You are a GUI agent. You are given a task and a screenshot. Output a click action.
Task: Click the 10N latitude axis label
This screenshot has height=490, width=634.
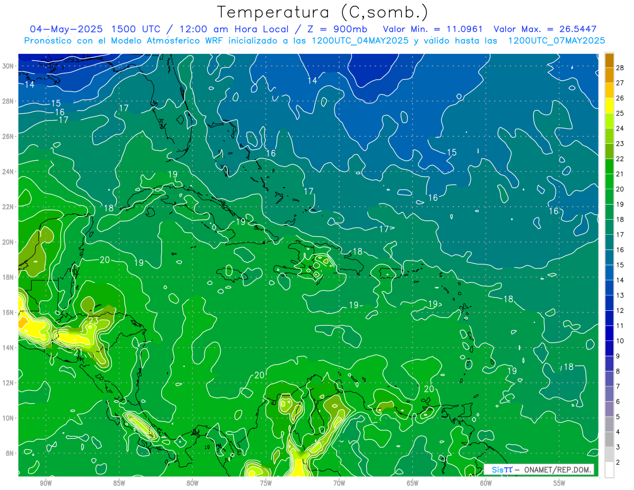(x=8, y=418)
